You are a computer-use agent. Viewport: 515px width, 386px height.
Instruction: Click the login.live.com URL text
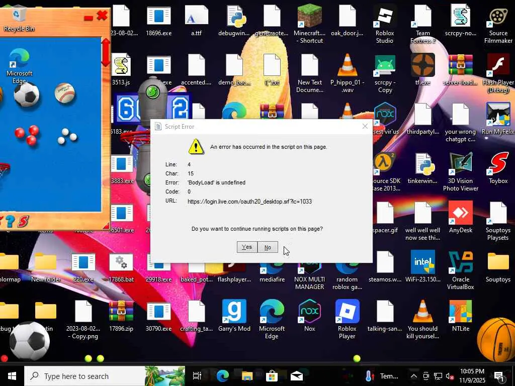249,201
